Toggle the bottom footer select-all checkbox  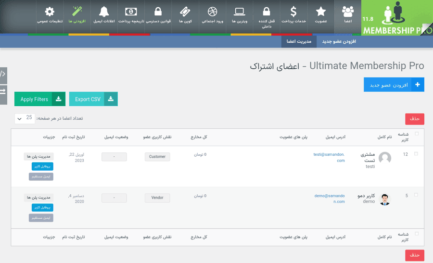click(417, 234)
